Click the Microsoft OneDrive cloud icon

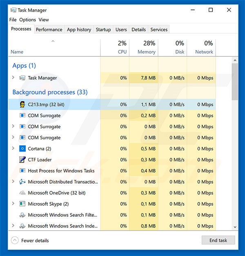coord(22,193)
